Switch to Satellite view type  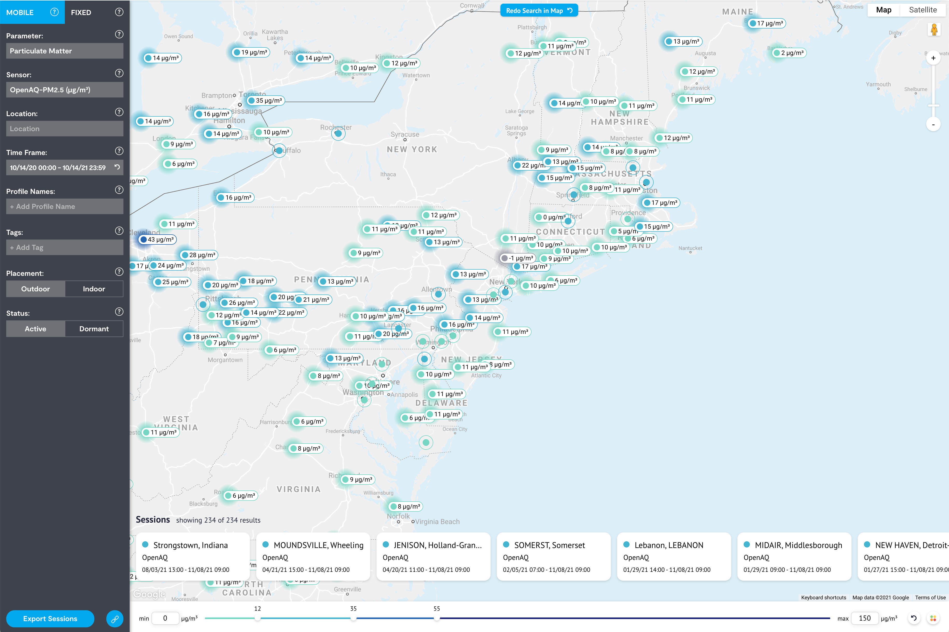tap(922, 10)
